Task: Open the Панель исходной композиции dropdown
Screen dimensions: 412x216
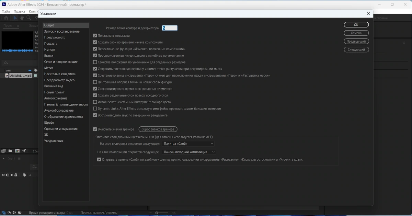Action: click(189, 152)
